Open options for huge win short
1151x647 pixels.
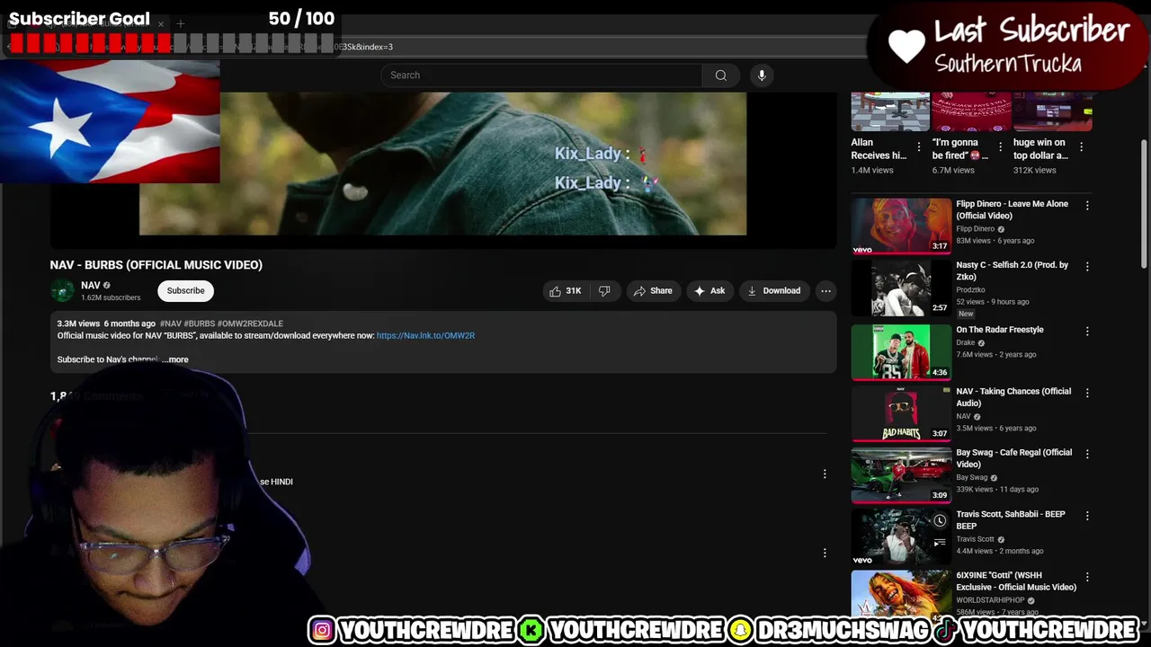coord(1081,146)
